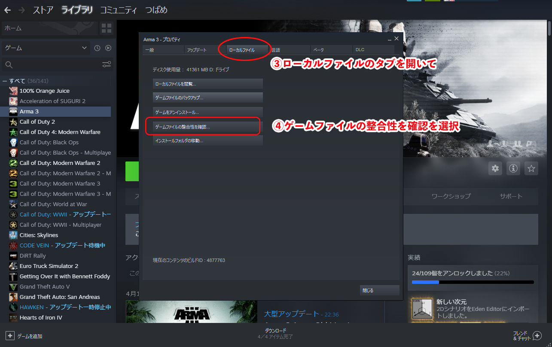Screen dimensions: 552x347
Task: Open 大型アップデート news link
Action: [x=292, y=314]
